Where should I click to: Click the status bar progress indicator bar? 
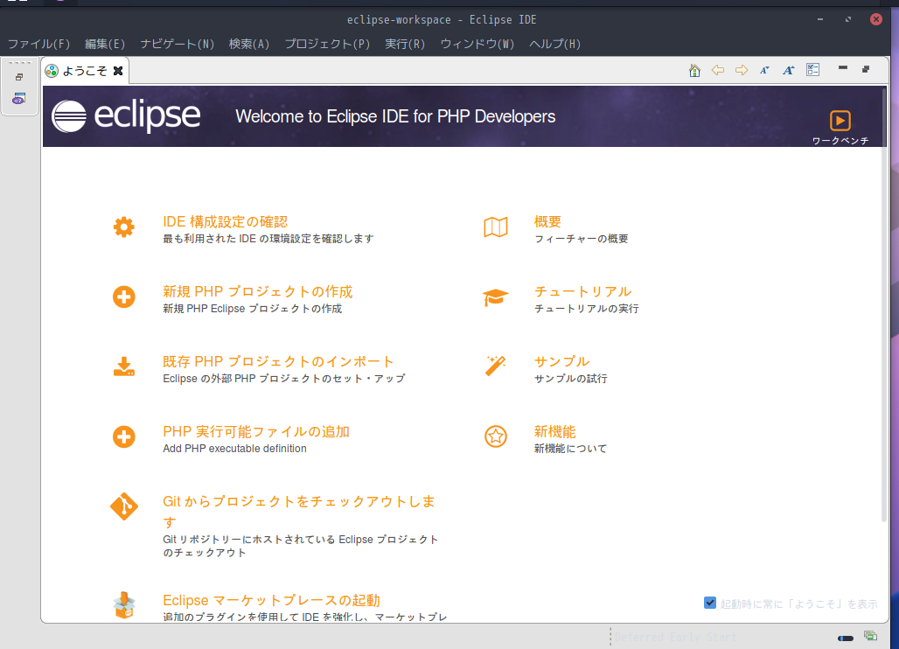point(845,638)
